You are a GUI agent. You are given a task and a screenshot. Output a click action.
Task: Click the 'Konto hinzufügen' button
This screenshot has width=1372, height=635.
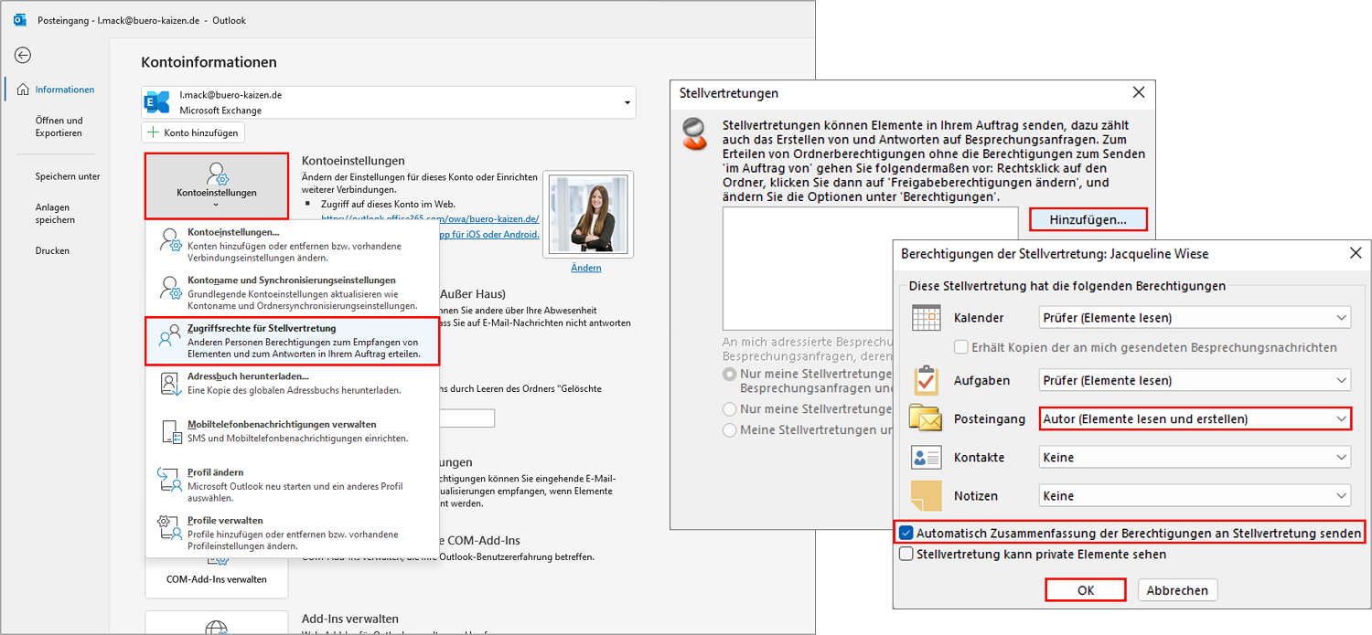tap(193, 132)
